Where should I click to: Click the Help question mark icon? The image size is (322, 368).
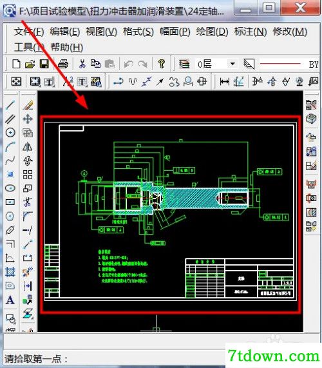(x=162, y=64)
